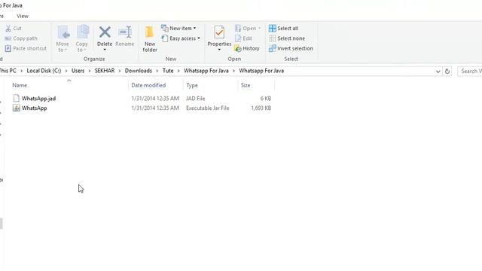482x271 pixels.
Task: Click the Search input box
Action: (x=470, y=71)
